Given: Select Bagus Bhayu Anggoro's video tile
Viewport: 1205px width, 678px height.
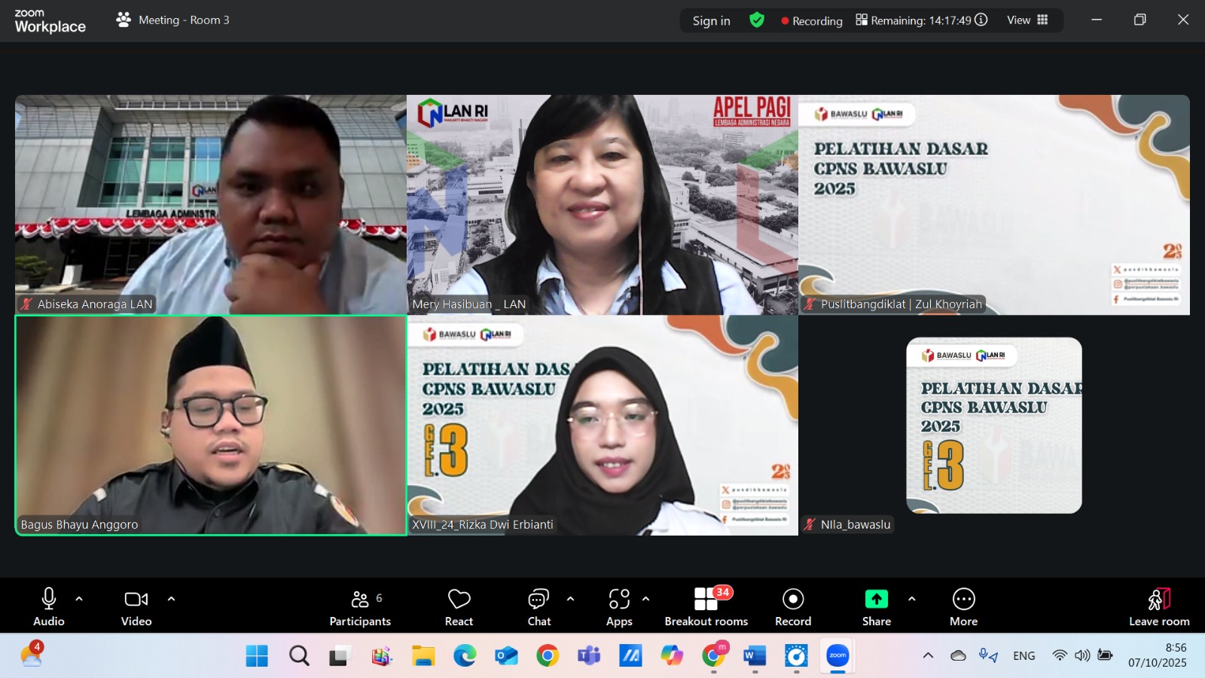Looking at the screenshot, I should point(211,426).
